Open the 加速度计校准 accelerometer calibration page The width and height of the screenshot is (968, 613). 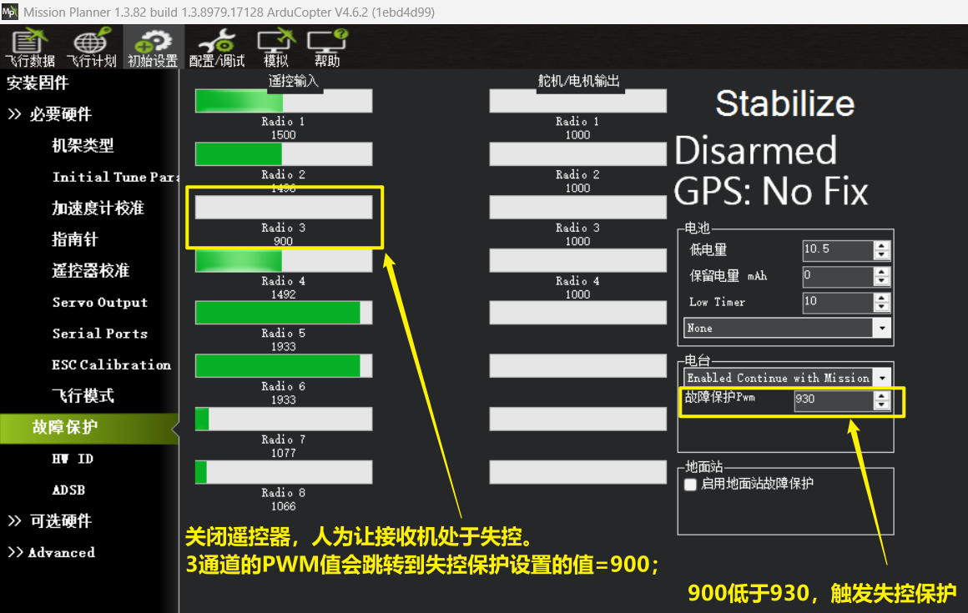[98, 208]
